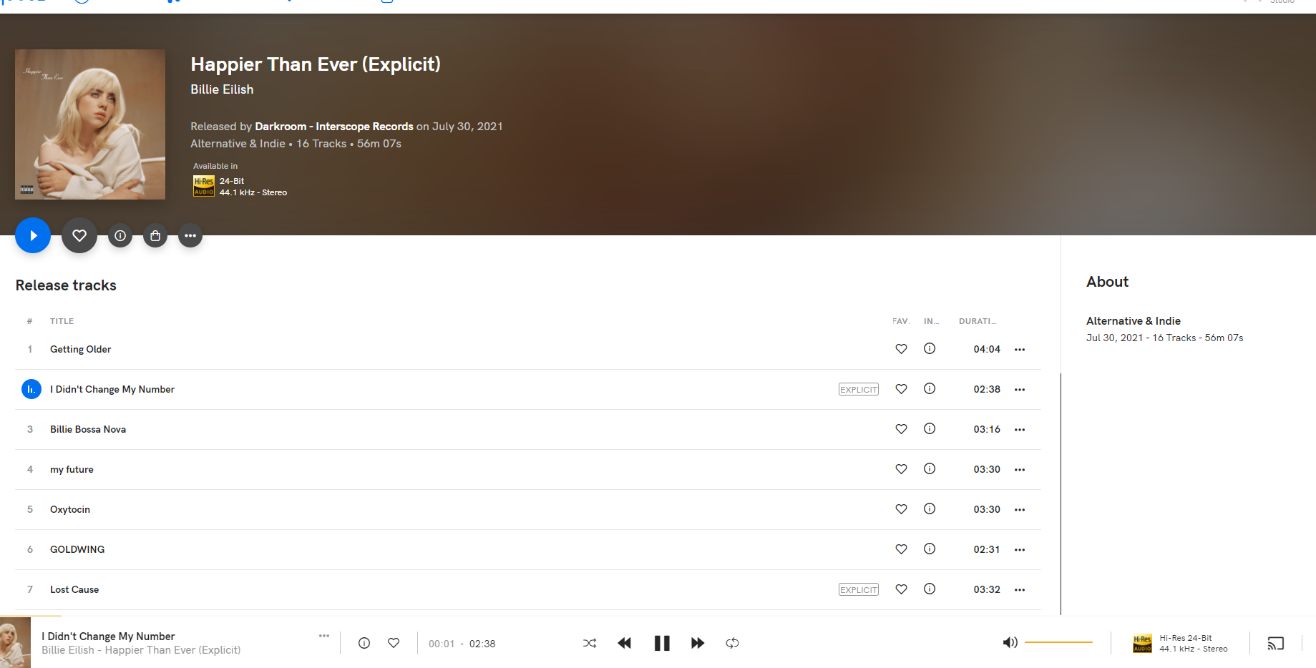Open Darkroom - Interscope Records label link
Image resolution: width=1316 pixels, height=668 pixels.
(x=334, y=127)
